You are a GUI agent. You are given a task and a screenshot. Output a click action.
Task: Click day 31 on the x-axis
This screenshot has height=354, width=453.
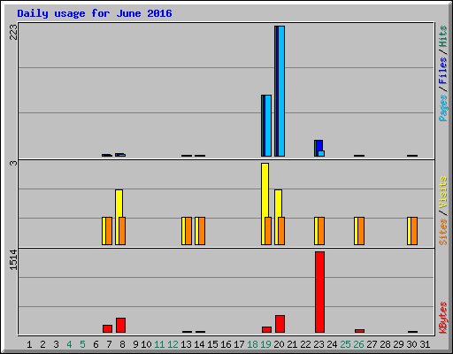click(425, 344)
